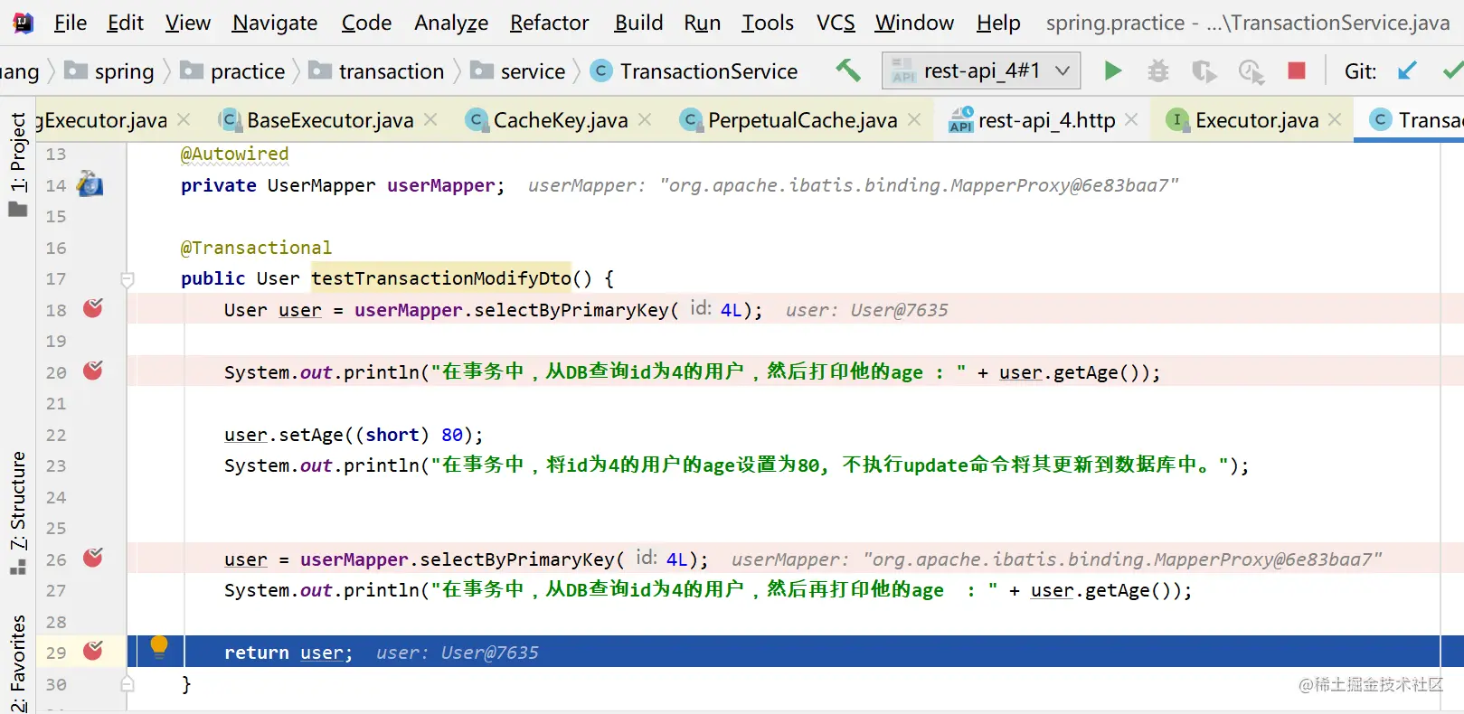Viewport: 1464px width, 714px height.
Task: Close the rest-api_4.http tab
Action: coord(1131,119)
